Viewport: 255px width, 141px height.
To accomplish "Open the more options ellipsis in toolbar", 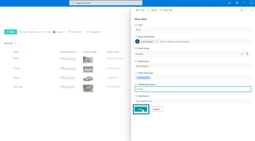I will tap(107, 32).
